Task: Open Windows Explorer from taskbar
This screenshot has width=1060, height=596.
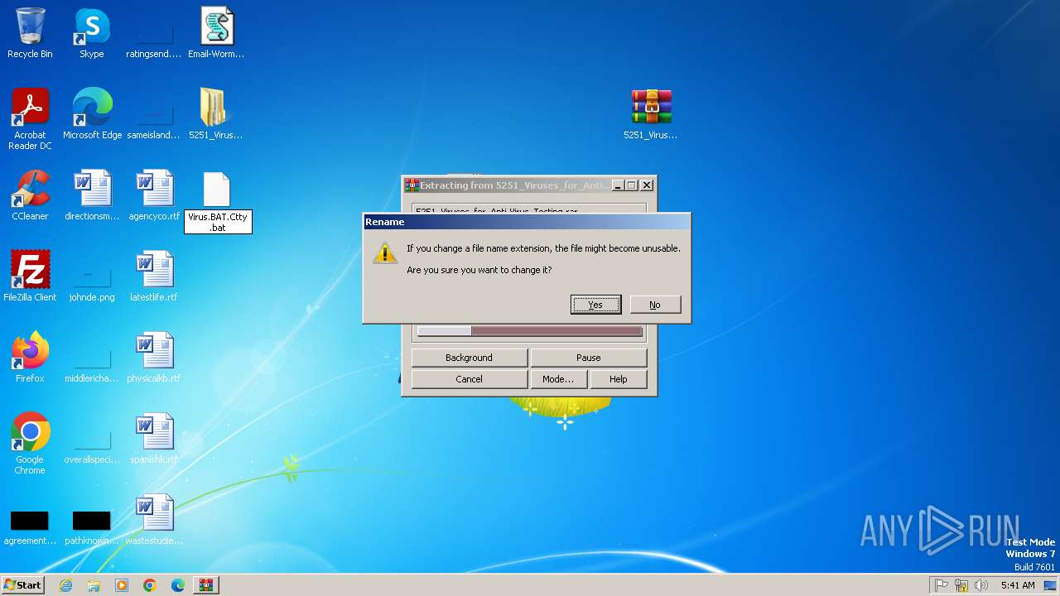Action: click(94, 585)
